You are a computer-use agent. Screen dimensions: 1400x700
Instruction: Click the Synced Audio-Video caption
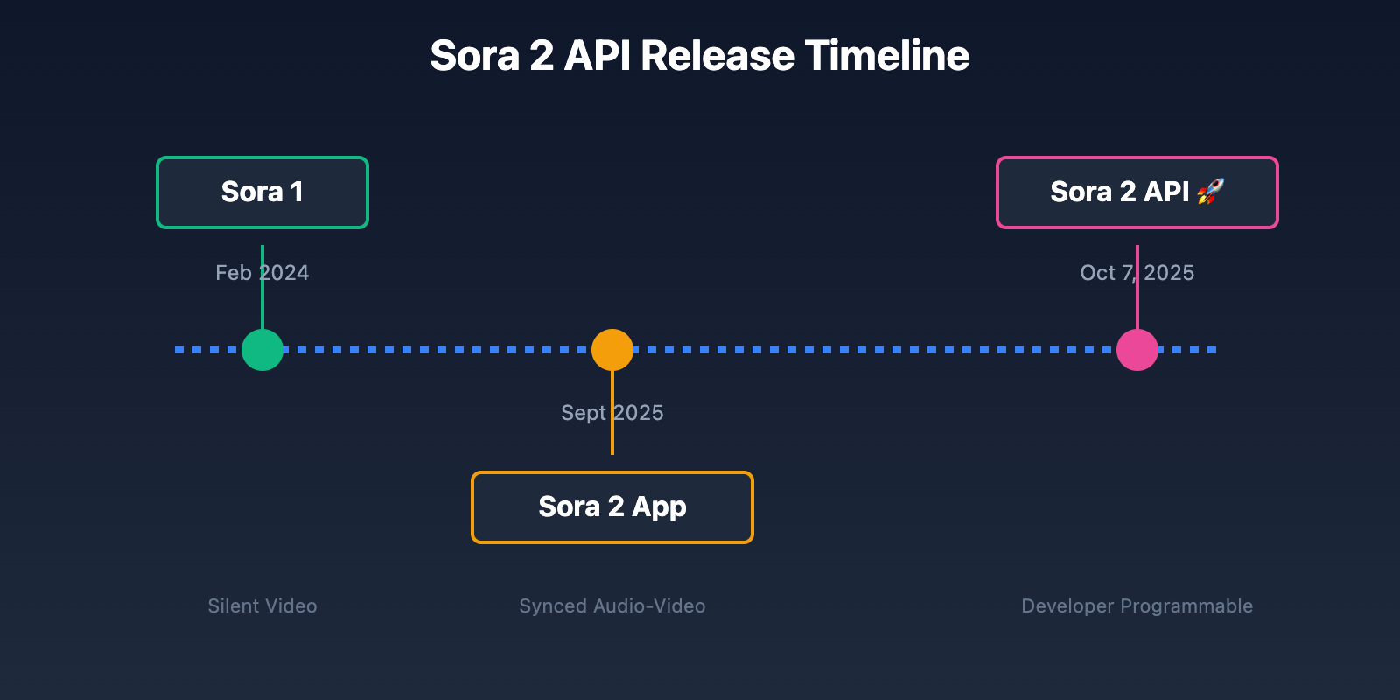coord(612,605)
